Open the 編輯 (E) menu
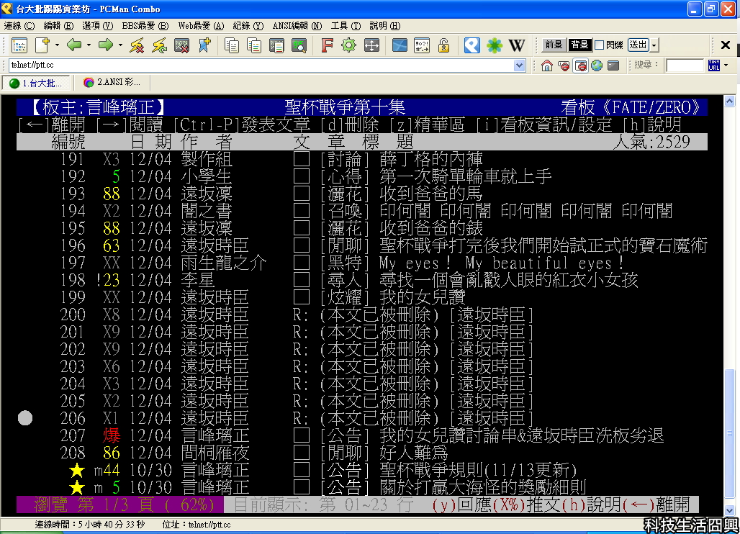This screenshot has width=740, height=534. pyautogui.click(x=58, y=25)
